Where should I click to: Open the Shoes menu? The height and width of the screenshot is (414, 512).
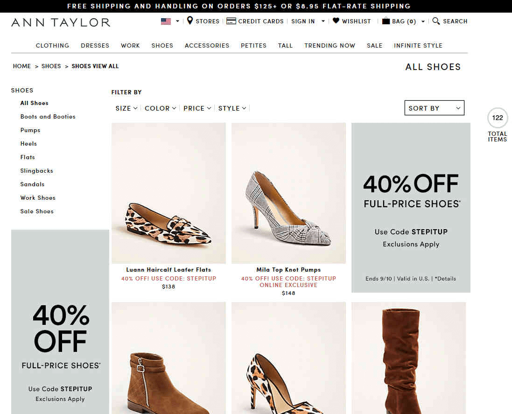click(x=162, y=45)
